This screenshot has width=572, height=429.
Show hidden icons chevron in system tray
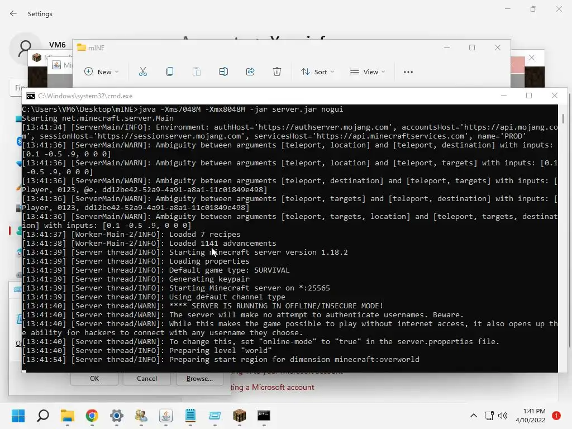(474, 416)
